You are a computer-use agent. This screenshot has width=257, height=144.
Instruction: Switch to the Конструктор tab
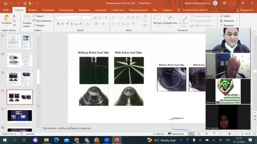(66, 10)
